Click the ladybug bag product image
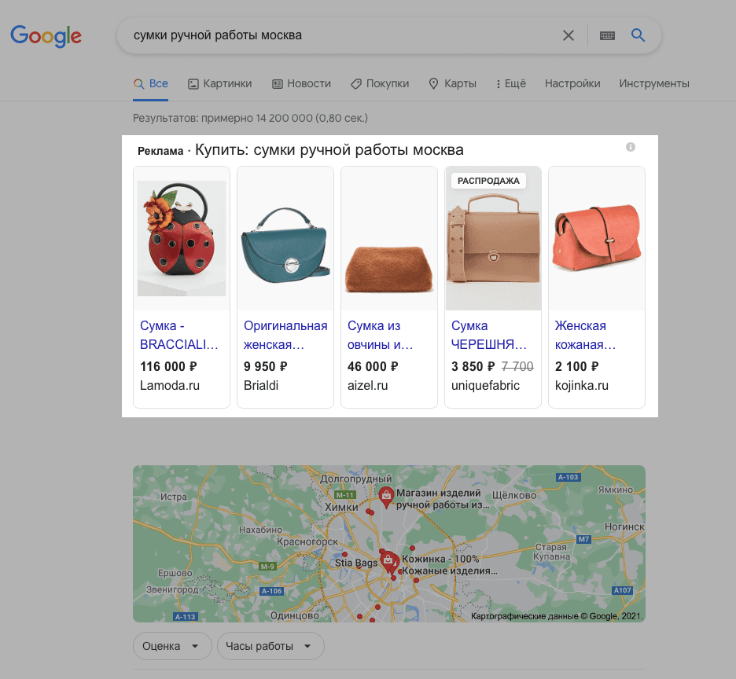 coord(182,238)
